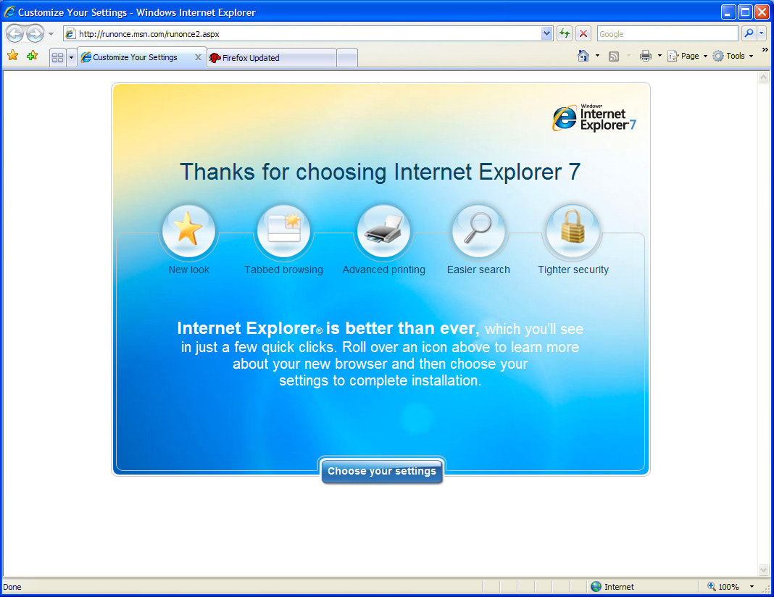Image resolution: width=774 pixels, height=597 pixels.
Task: Click the Choose your settings button
Action: tap(382, 471)
